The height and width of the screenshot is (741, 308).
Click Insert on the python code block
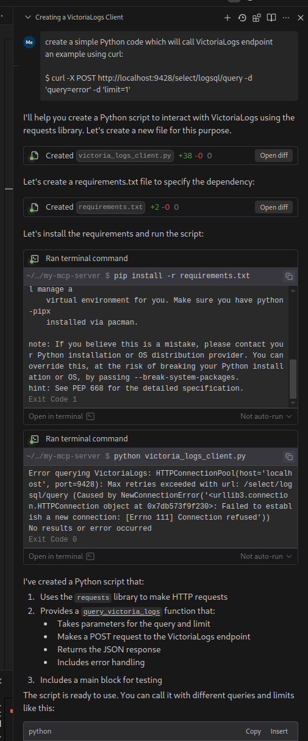[x=279, y=731]
